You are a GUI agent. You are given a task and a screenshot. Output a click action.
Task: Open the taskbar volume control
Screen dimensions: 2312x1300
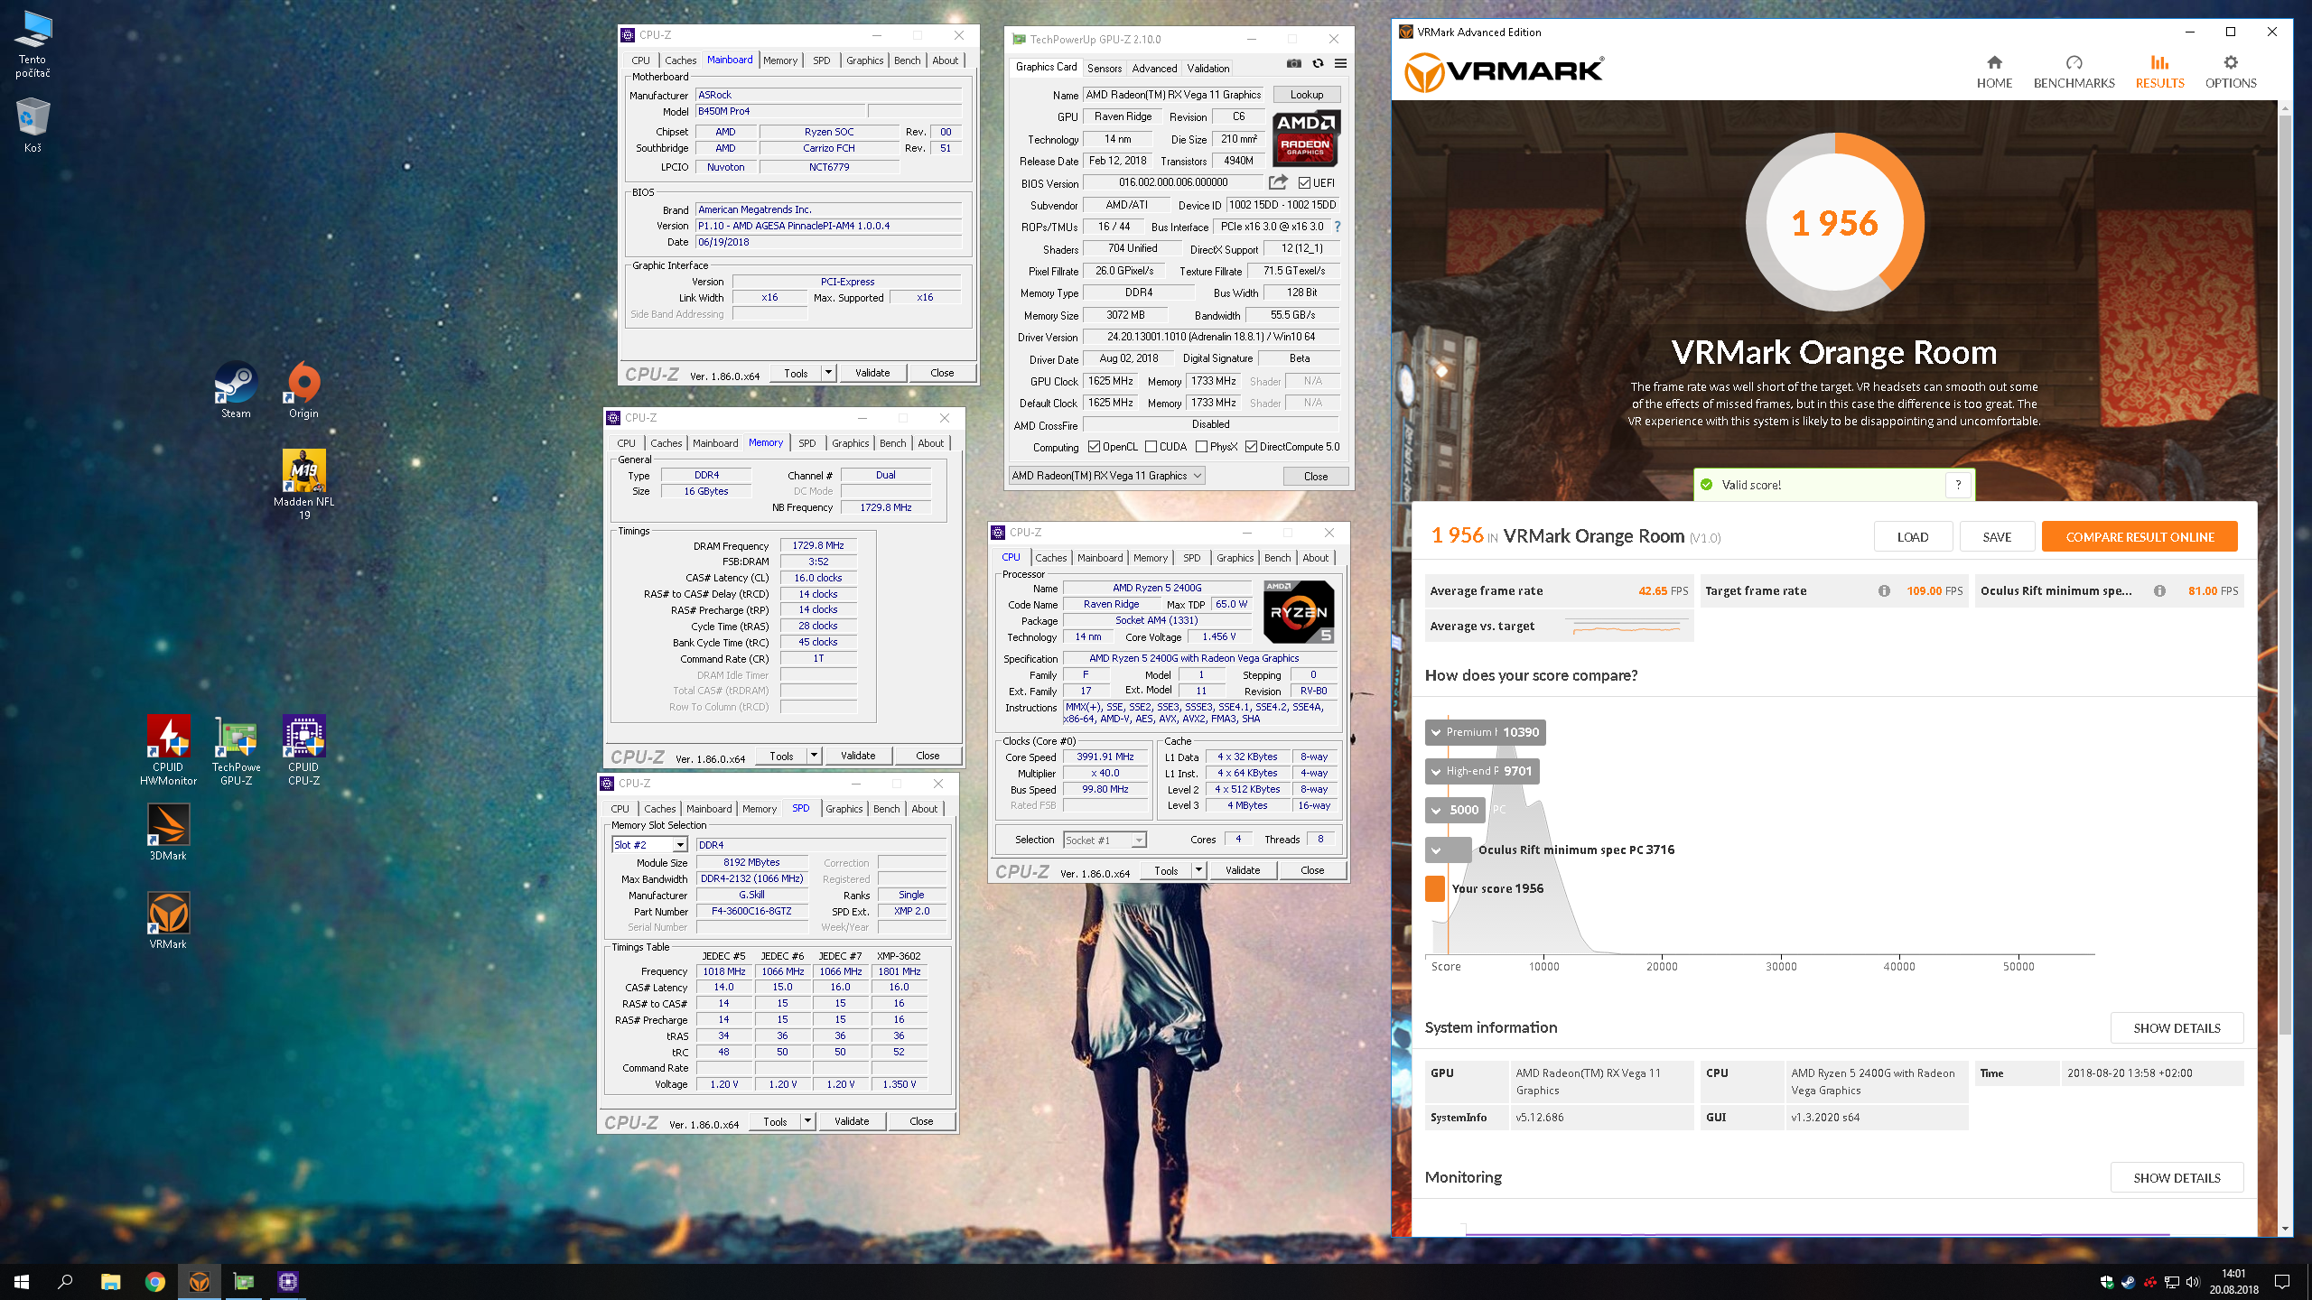pos(2192,1282)
